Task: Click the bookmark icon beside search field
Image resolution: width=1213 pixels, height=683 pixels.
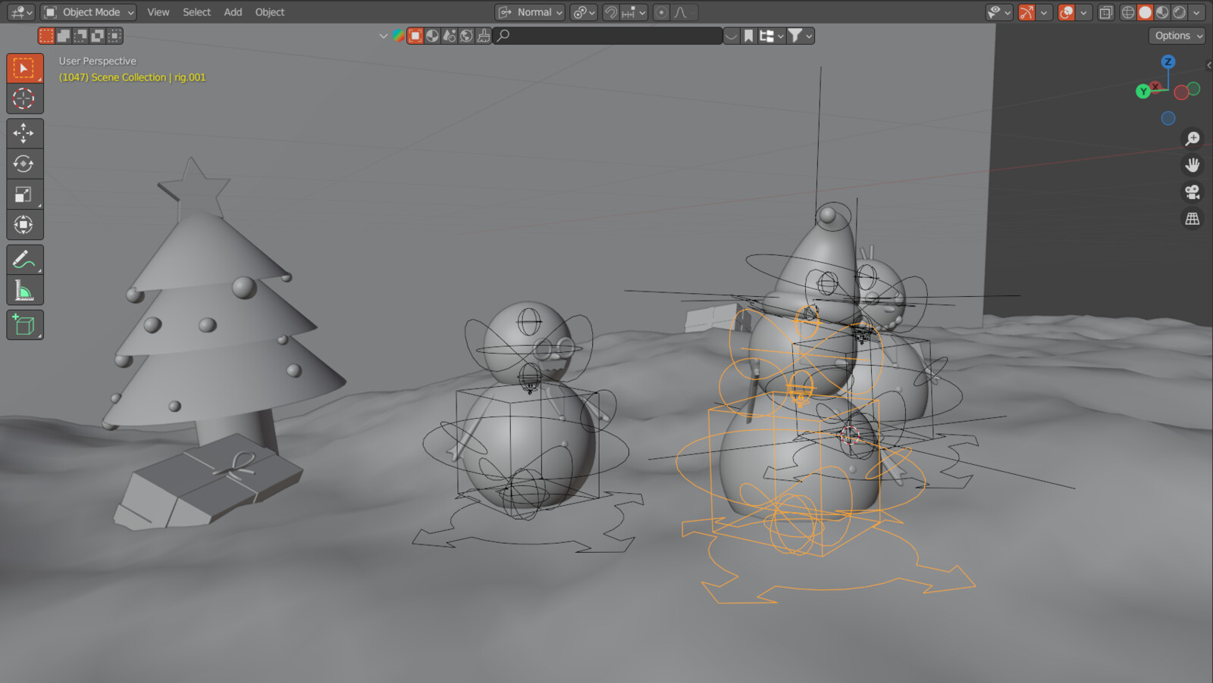Action: click(x=748, y=36)
